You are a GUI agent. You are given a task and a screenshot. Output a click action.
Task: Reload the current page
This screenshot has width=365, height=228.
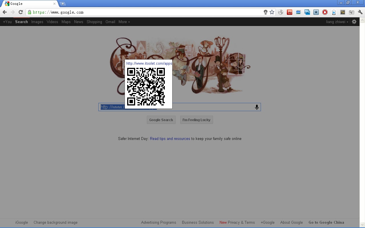coord(21,12)
